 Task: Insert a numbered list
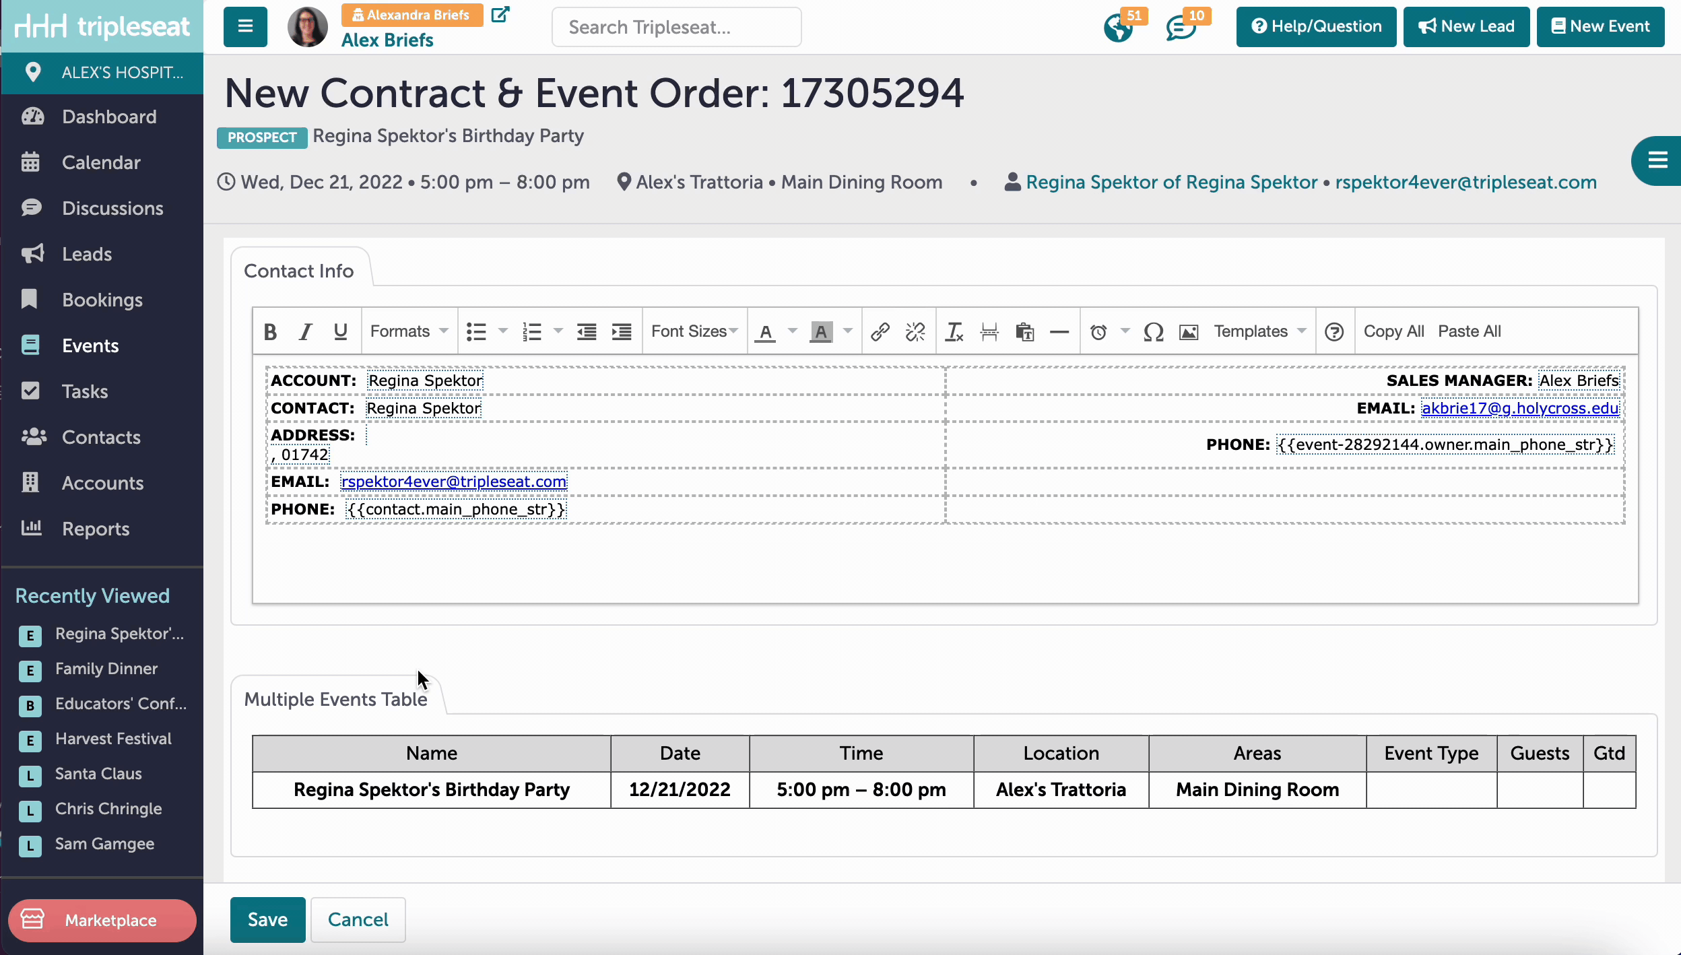coord(532,331)
